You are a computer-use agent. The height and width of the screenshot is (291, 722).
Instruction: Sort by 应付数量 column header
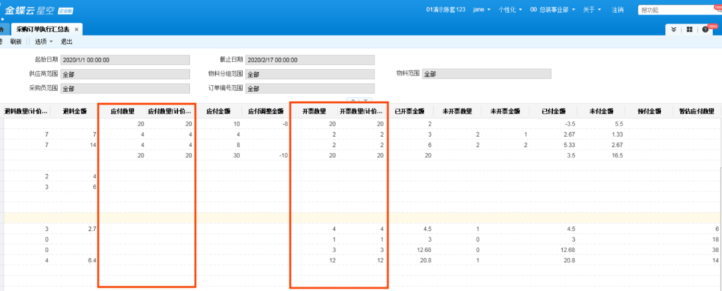tap(122, 111)
